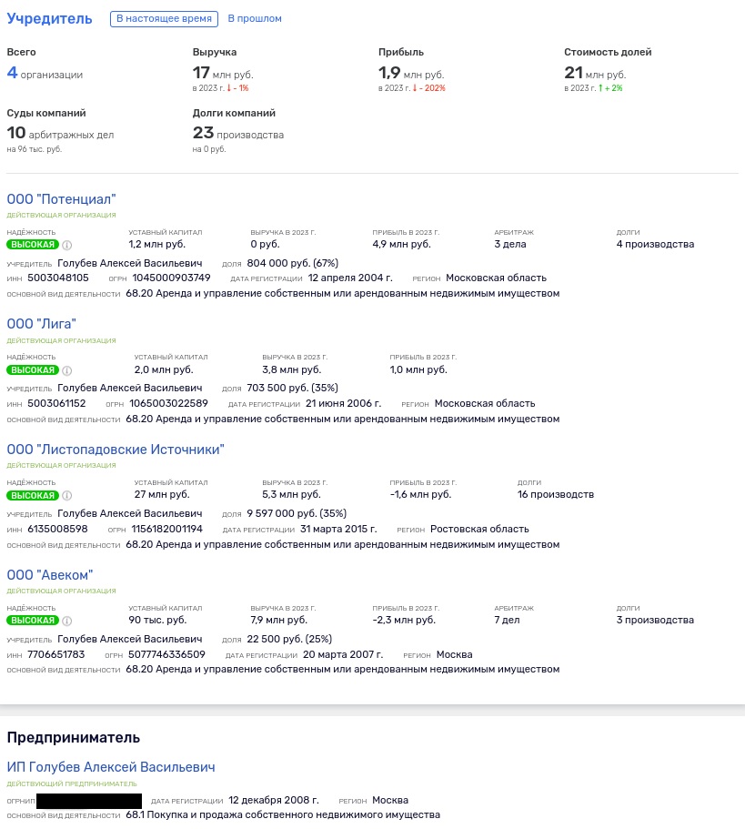The width and height of the screenshot is (745, 829).
Task: Select the 'В настоящее время' tab
Action: point(164,18)
